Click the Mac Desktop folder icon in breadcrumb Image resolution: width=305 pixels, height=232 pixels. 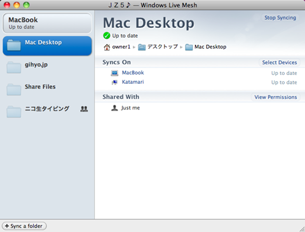coord(189,47)
